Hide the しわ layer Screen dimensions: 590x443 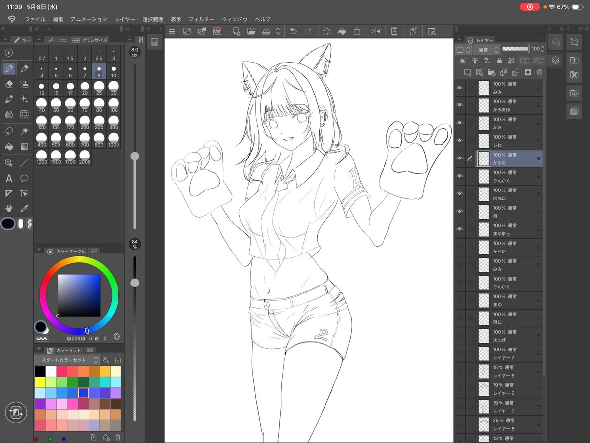(460, 141)
